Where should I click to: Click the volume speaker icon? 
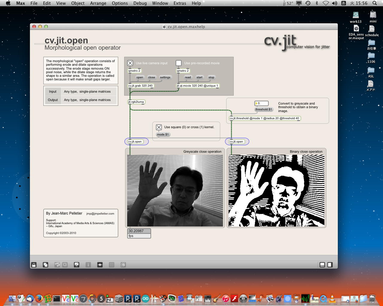[x=335, y=3]
